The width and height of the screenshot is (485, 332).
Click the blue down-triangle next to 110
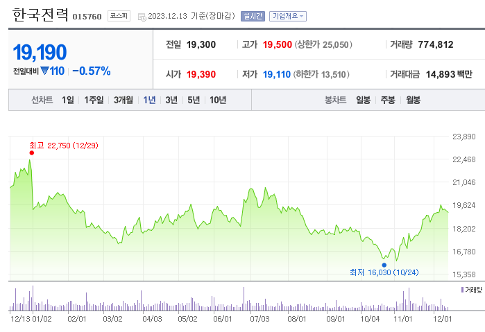44,71
